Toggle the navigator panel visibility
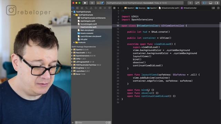This screenshot has height=124, width=221. 204,3
